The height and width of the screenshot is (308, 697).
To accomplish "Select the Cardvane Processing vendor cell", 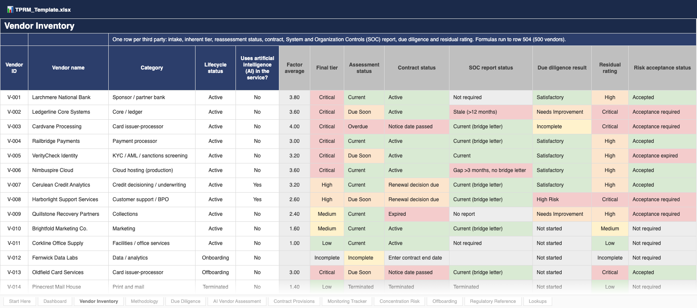I will point(68,127).
